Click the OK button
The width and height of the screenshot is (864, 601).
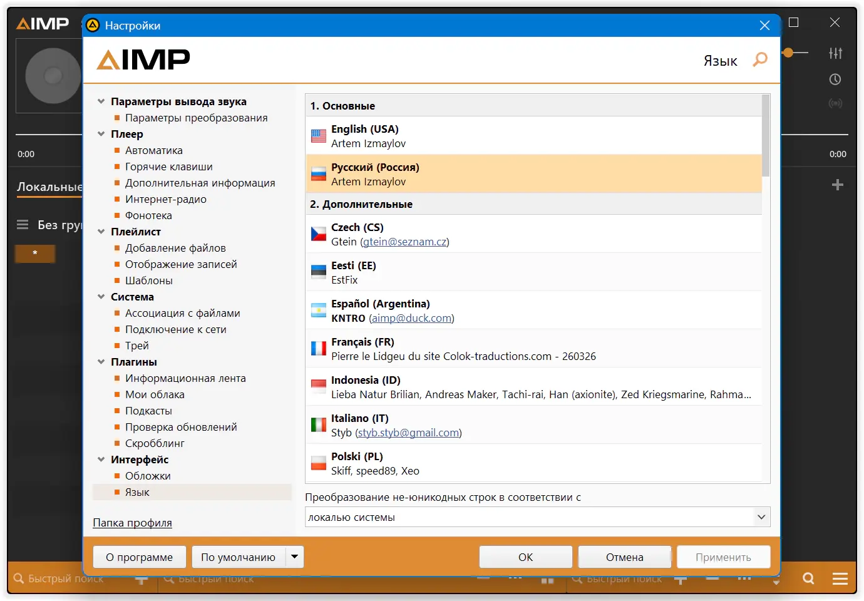526,557
